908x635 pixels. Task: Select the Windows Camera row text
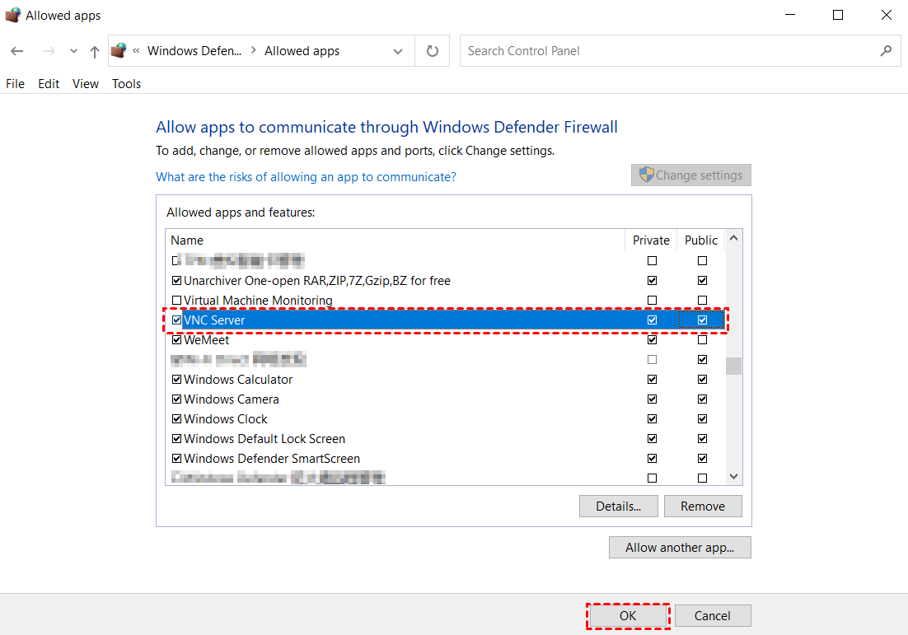coord(231,399)
